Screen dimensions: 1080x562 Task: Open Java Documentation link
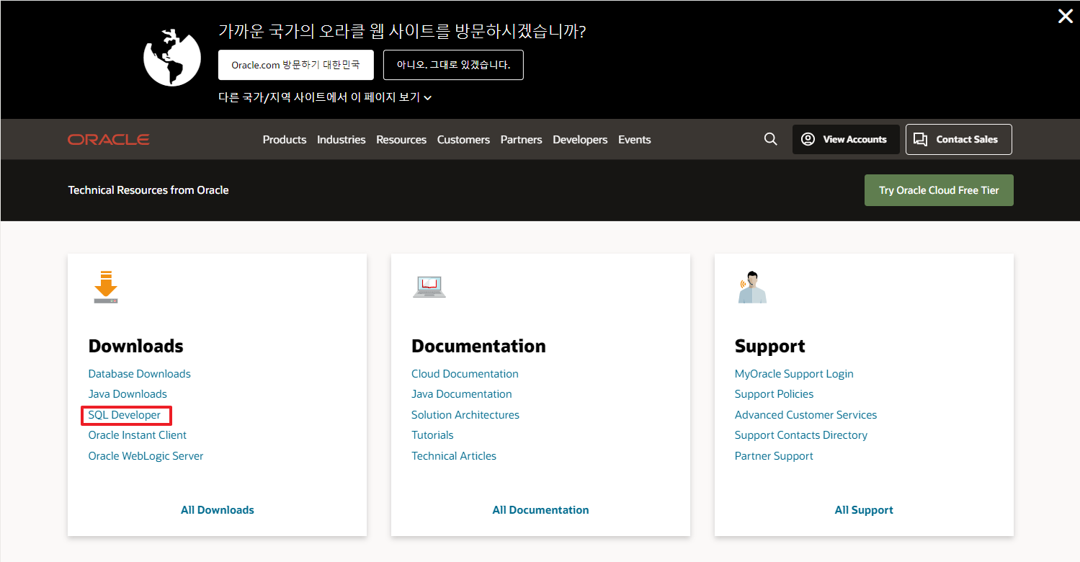(462, 394)
